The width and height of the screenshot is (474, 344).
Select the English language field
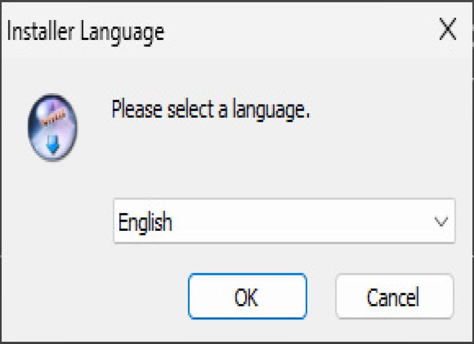click(284, 222)
